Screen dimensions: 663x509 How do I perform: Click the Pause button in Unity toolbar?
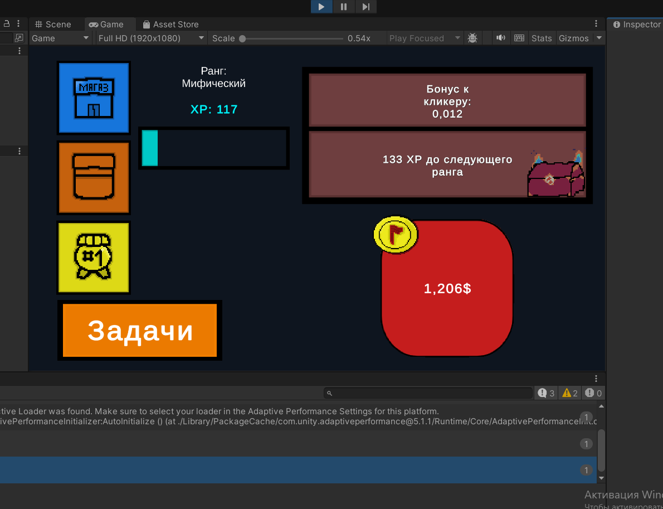[x=344, y=7]
